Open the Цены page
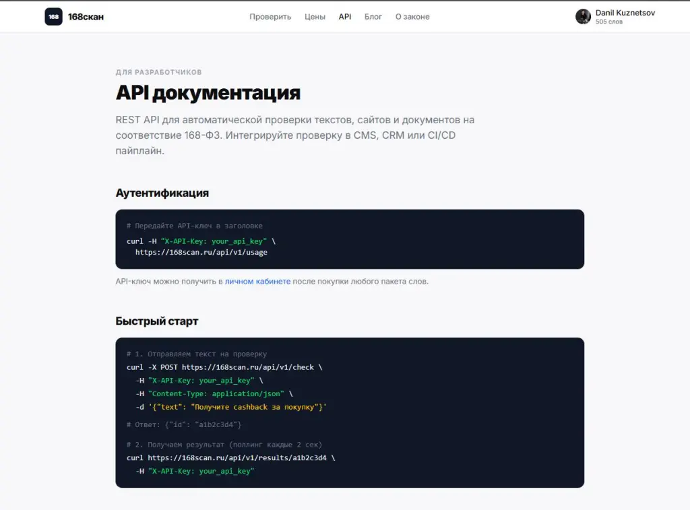This screenshot has width=690, height=510. coord(314,16)
